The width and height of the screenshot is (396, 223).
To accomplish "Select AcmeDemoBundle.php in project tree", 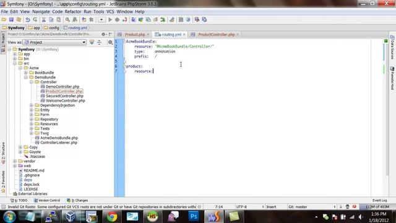I will pos(59,138).
